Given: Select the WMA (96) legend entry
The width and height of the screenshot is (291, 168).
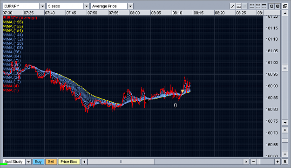Looking at the screenshot, I should (12, 52).
